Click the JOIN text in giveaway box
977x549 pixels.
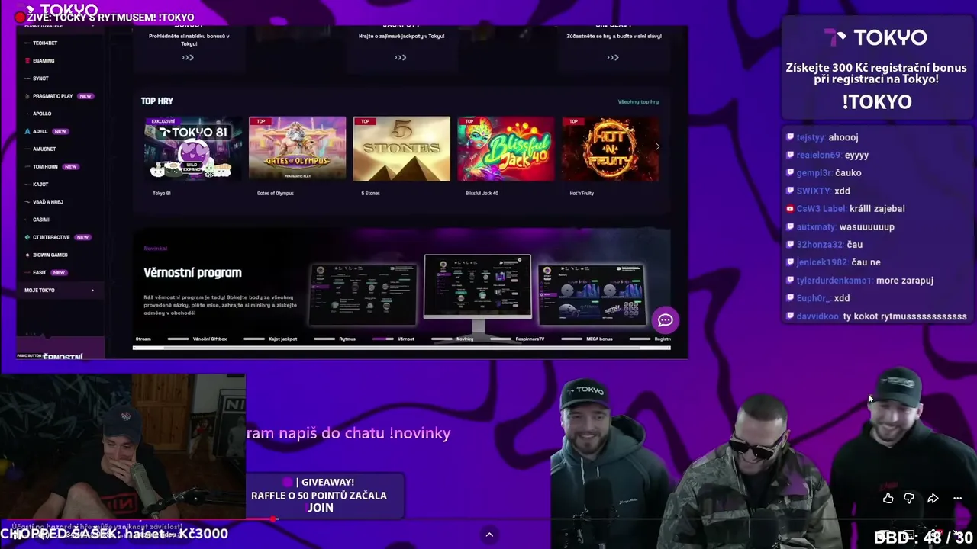click(x=321, y=508)
